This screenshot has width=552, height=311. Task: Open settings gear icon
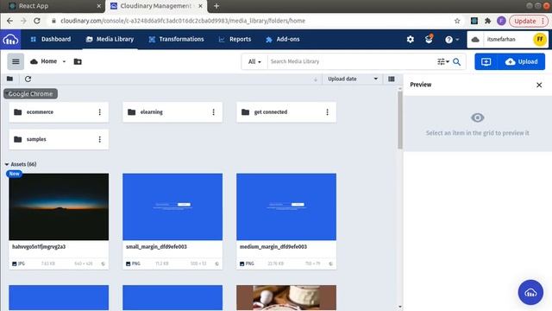coord(411,39)
